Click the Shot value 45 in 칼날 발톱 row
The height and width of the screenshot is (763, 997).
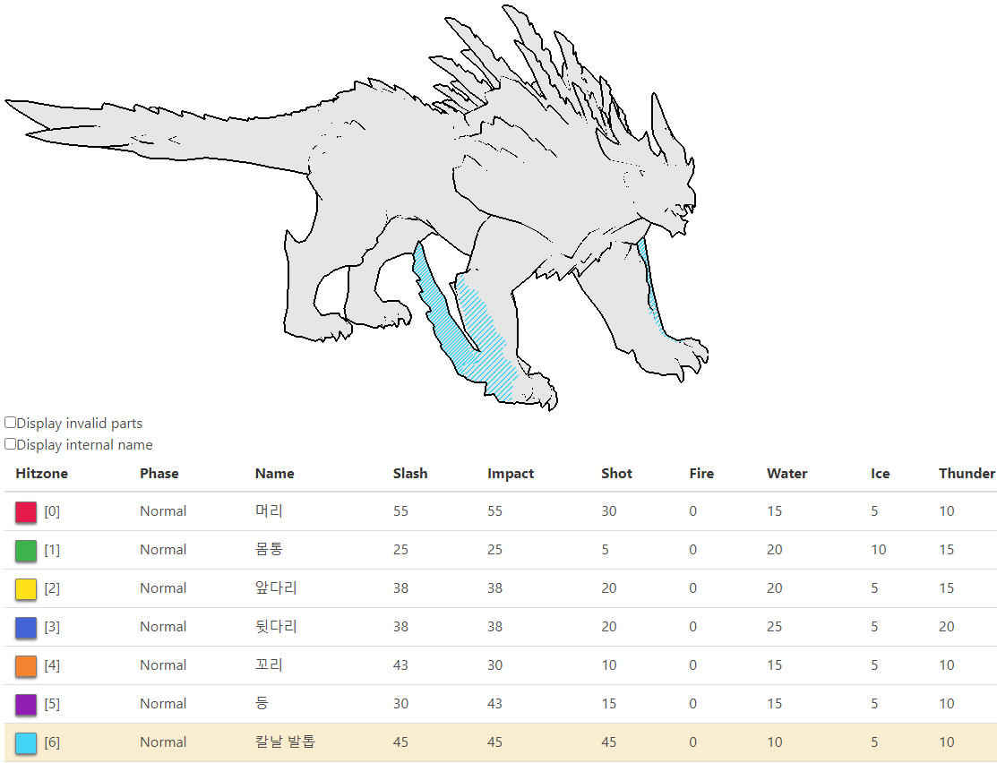(x=609, y=742)
